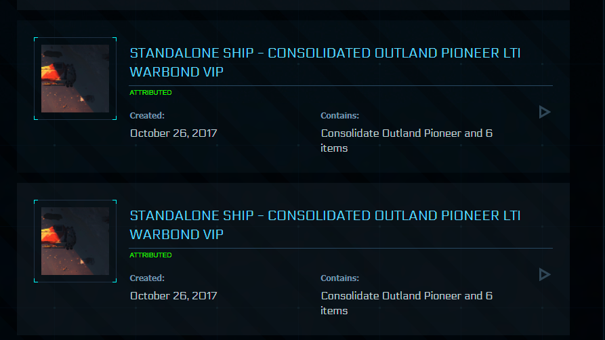Screen dimensions: 605x340
Task: Click the second pledge's Contains label
Action: click(x=339, y=278)
